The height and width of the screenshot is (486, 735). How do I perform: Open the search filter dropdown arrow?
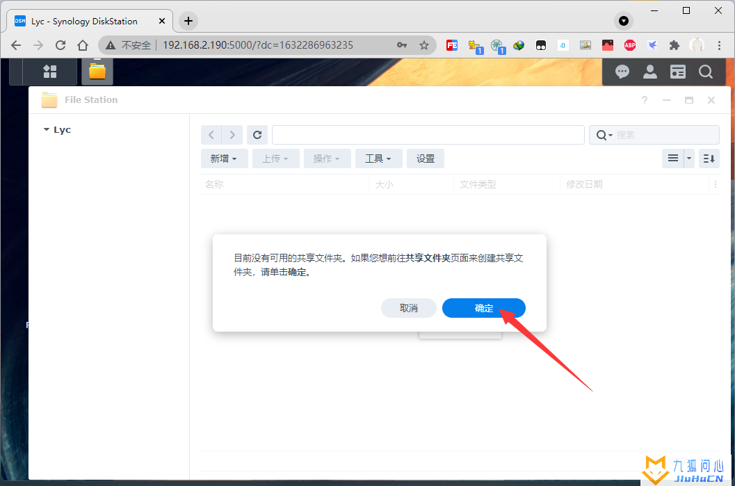click(x=611, y=136)
